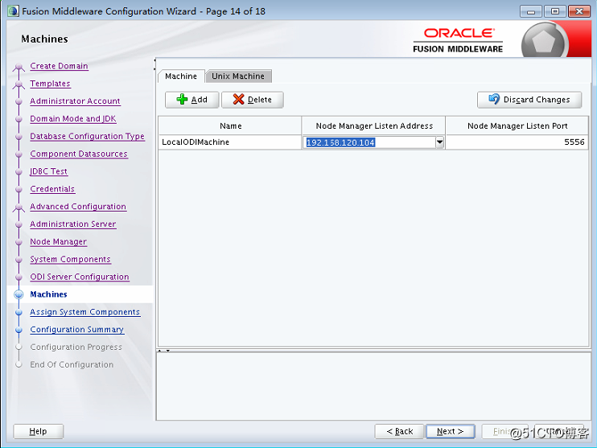Open Database Configuration Type step
Viewport: 597px width, 448px height.
(x=87, y=136)
